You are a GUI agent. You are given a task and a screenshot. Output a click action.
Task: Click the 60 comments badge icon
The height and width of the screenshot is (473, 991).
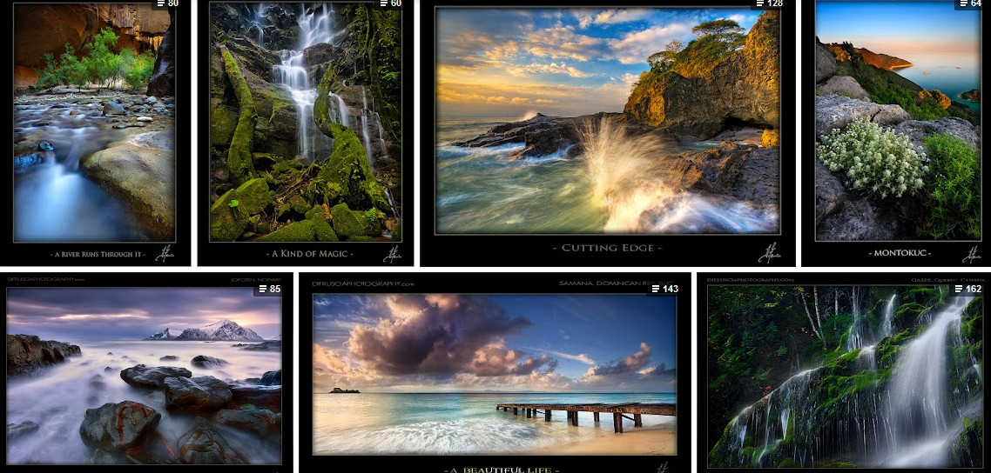(389, 3)
